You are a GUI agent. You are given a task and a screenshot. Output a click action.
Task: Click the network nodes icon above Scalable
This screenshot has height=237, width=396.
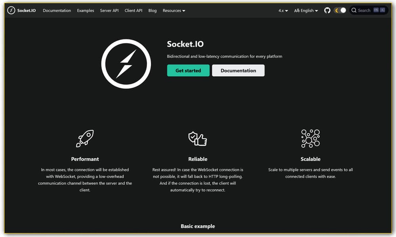(x=310, y=138)
